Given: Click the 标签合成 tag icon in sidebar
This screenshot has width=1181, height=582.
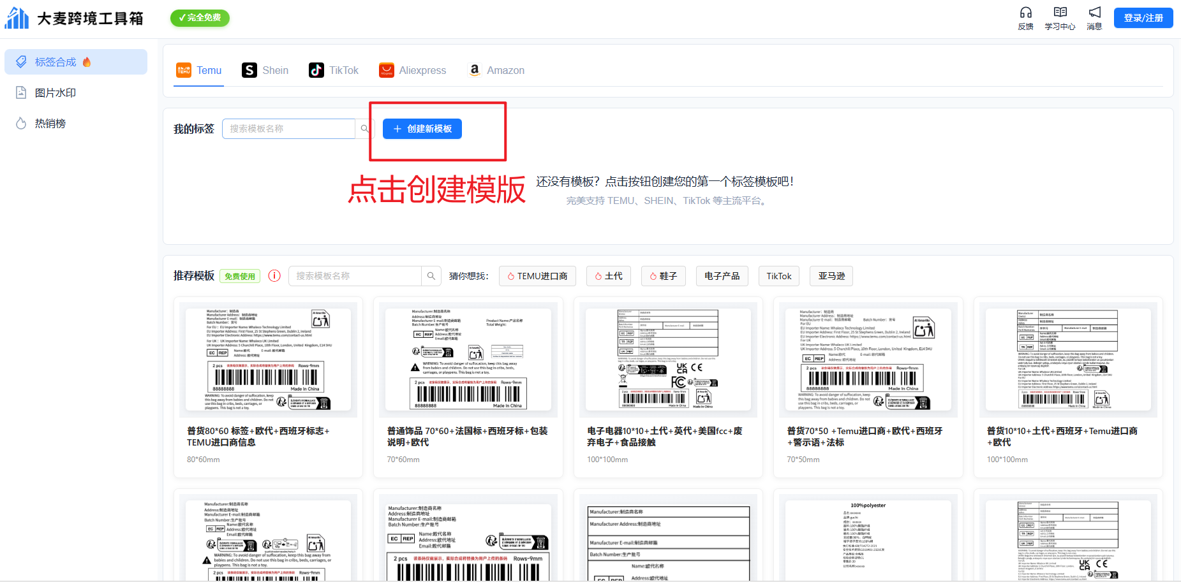Looking at the screenshot, I should 21,62.
